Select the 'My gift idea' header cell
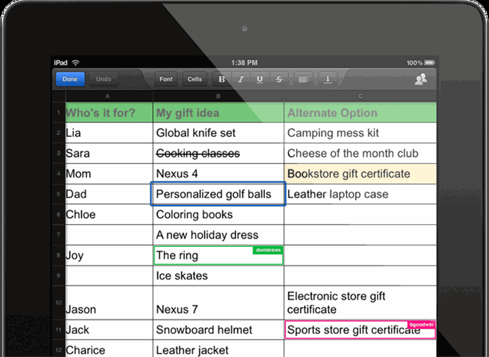 [218, 113]
